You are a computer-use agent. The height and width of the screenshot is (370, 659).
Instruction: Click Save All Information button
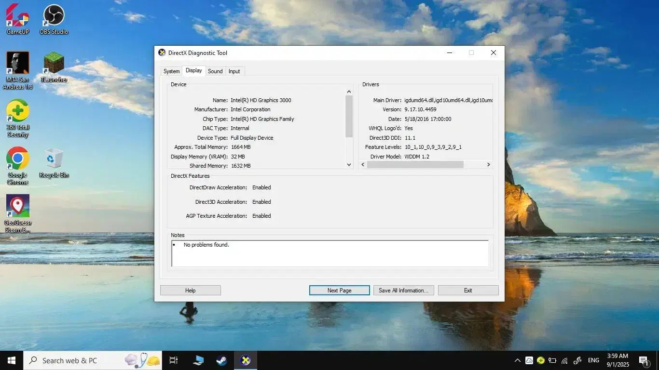point(403,291)
